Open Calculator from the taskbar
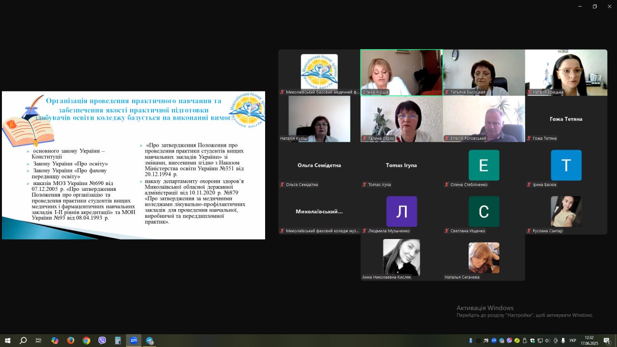 pos(118,341)
